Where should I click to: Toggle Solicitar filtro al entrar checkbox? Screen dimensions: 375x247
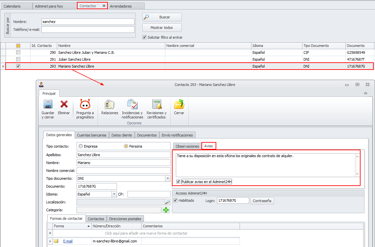point(145,37)
